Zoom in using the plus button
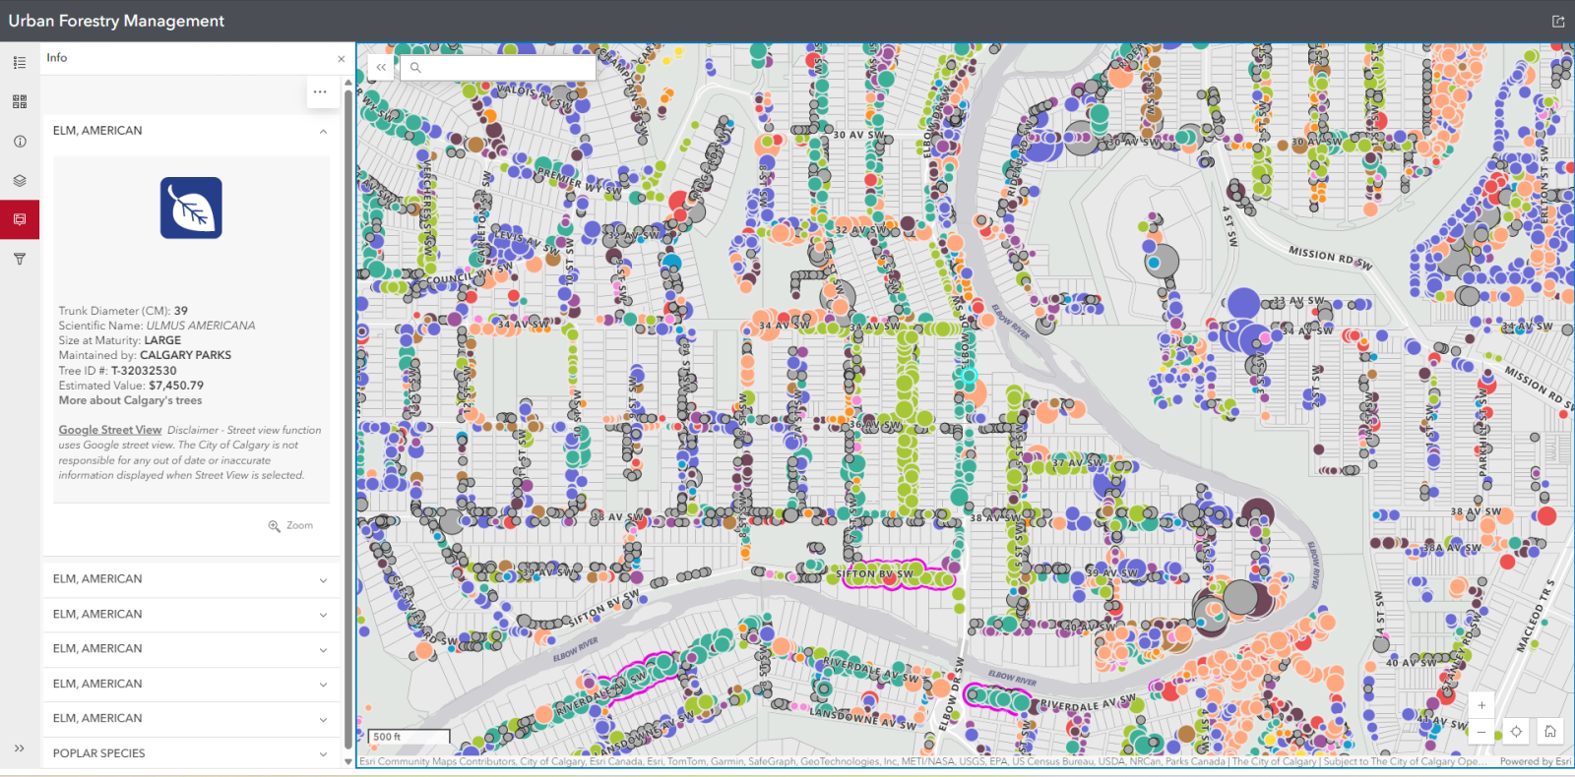 pos(1481,705)
